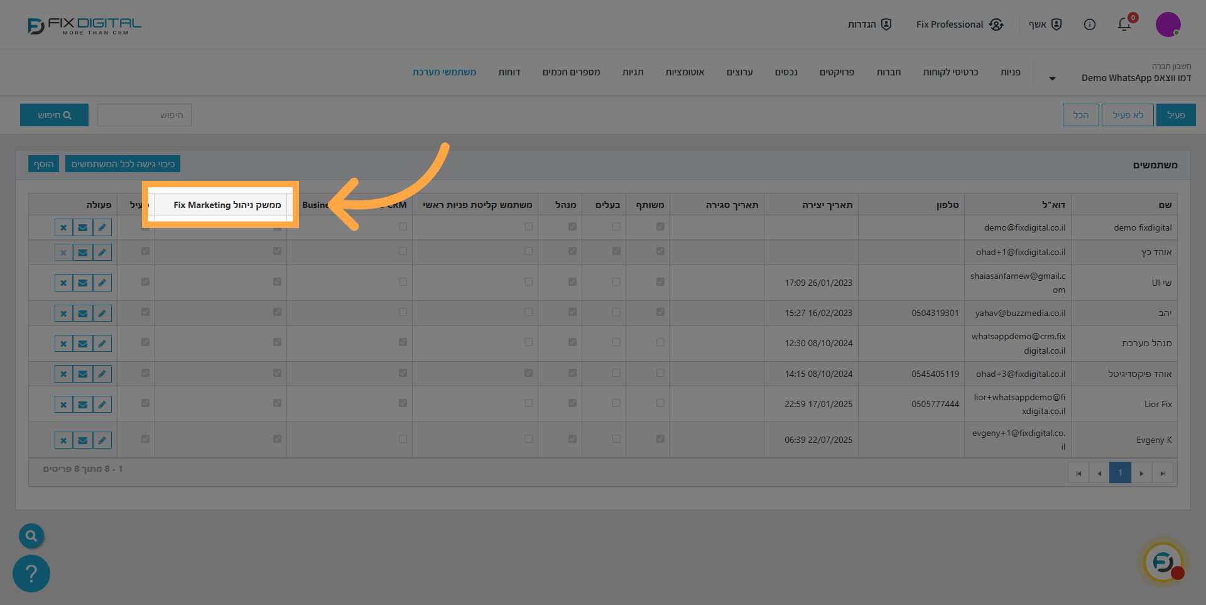Screen dimensions: 1206x605
Task: Click the הוסף add user button
Action: point(43,164)
